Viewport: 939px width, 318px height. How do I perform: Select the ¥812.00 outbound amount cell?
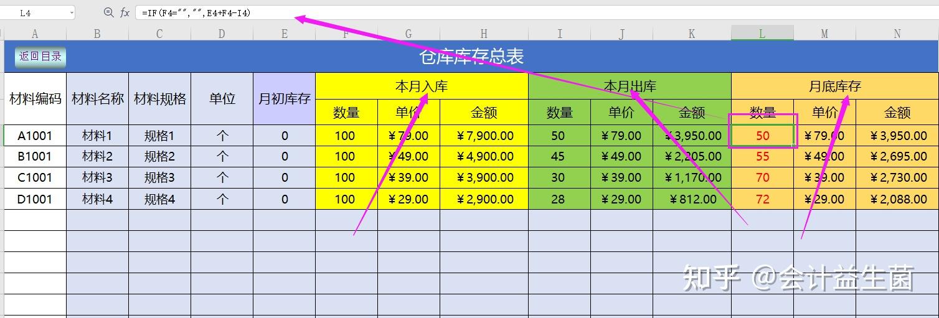(692, 199)
